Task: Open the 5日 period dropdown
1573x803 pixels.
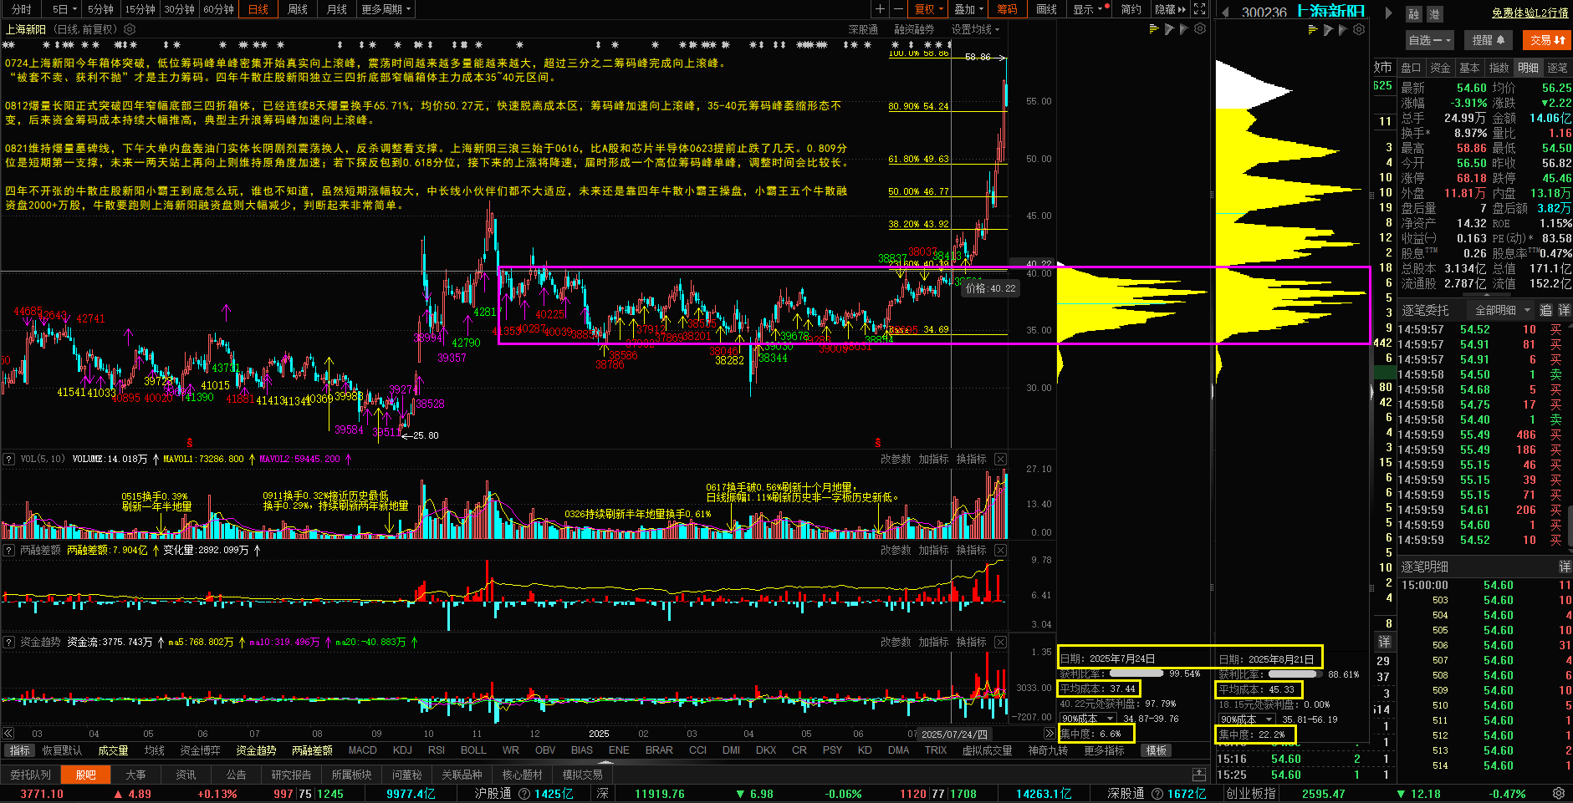Action: pos(64,9)
